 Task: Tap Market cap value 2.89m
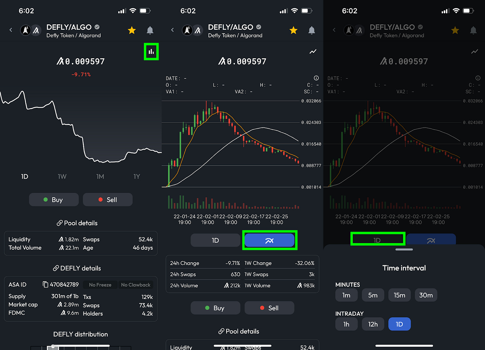pyautogui.click(x=68, y=304)
